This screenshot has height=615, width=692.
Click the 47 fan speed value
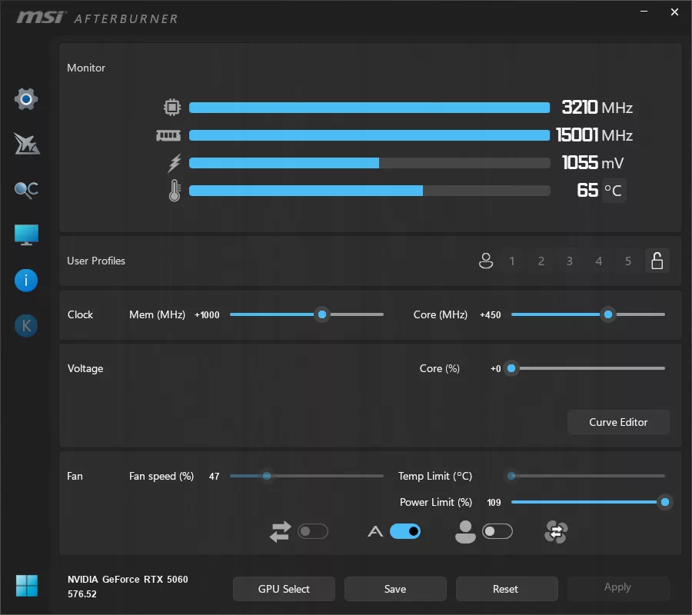[214, 477]
